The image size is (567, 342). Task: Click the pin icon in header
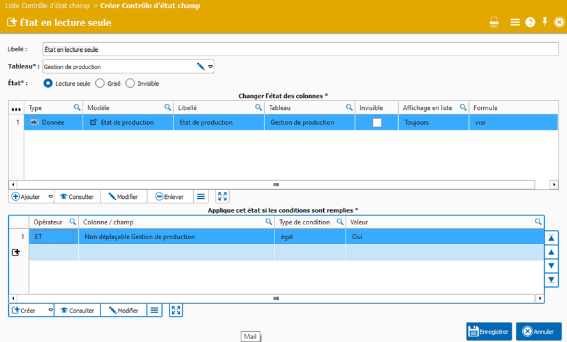[545, 22]
